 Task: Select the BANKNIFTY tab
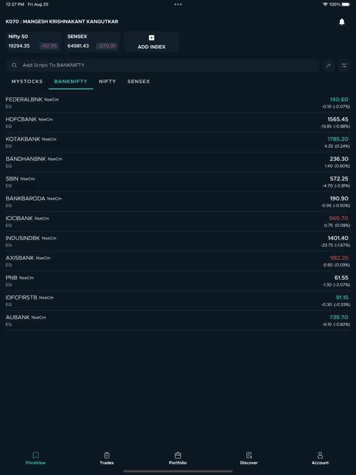pyautogui.click(x=71, y=82)
